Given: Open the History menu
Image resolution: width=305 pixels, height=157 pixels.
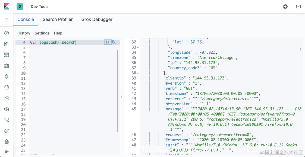Looking at the screenshot, I should [24, 33].
